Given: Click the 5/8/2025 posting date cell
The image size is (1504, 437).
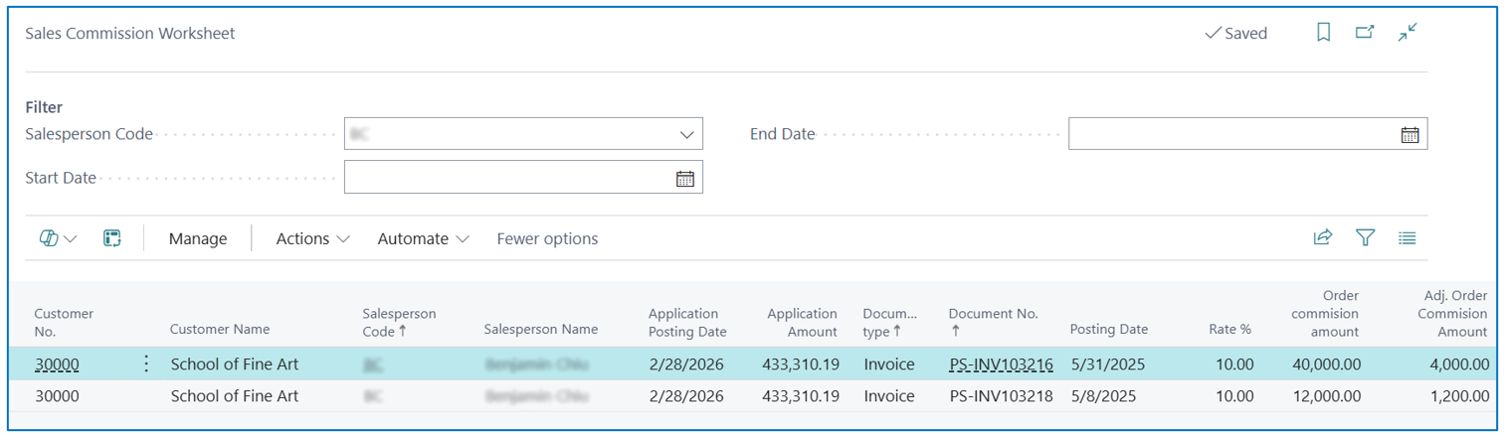Looking at the screenshot, I should tap(1102, 396).
